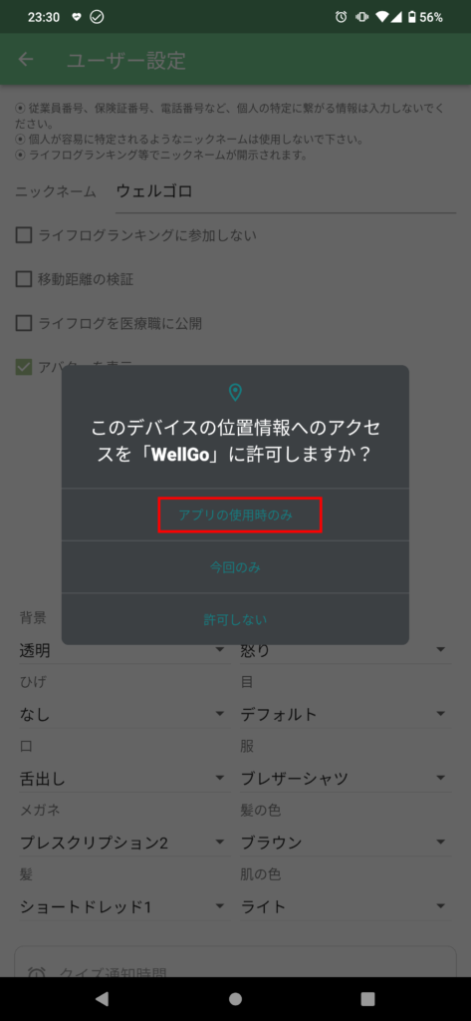471x1021 pixels.
Task: Tap the recent apps square button
Action: click(368, 999)
